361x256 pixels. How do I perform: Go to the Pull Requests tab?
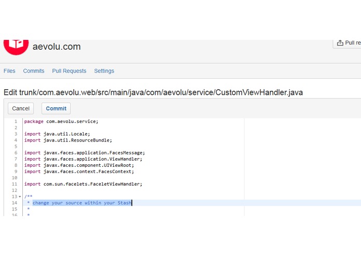pos(69,71)
